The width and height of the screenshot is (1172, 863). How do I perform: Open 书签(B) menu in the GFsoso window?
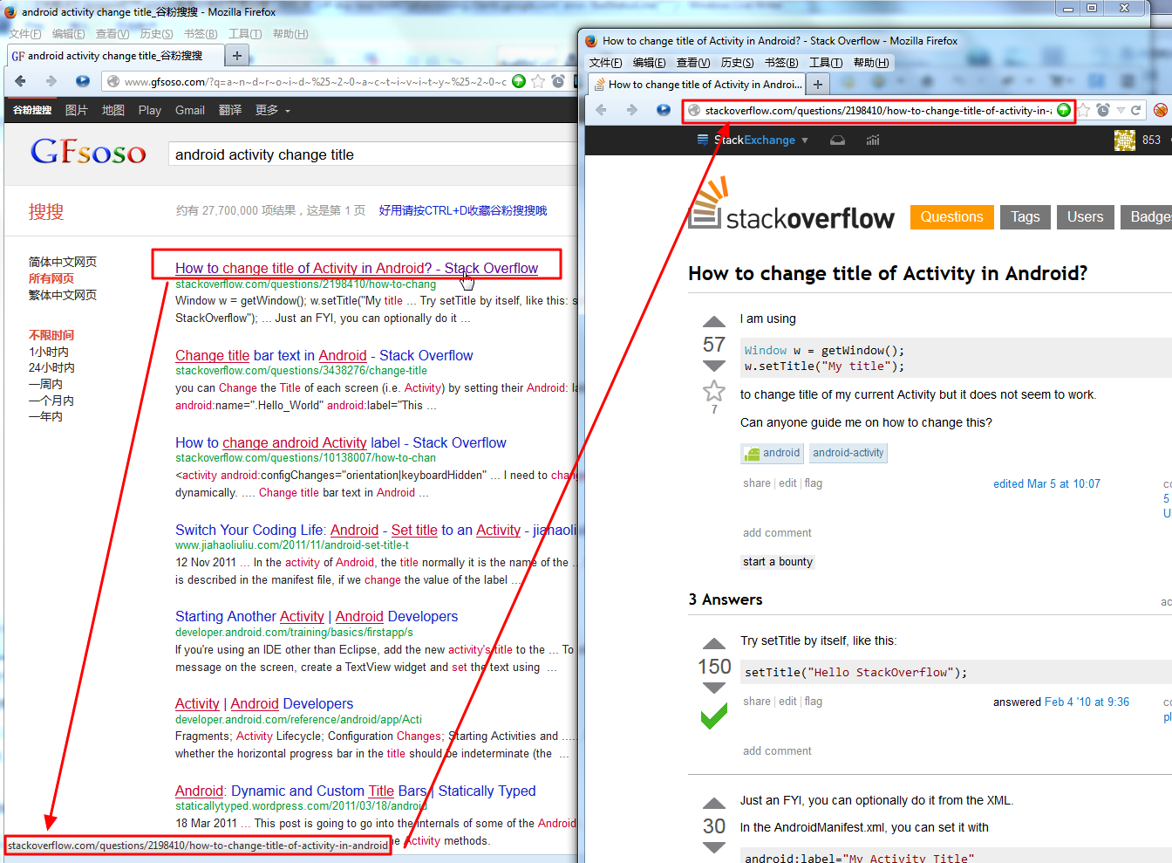[201, 34]
